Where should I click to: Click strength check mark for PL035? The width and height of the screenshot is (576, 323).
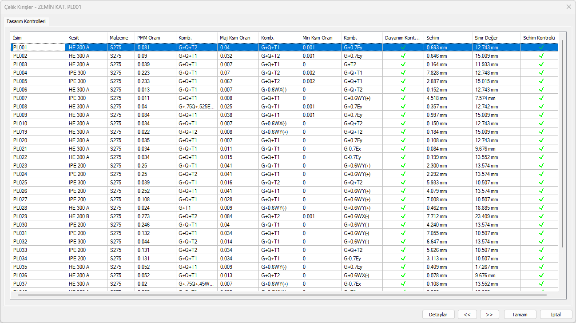pyautogui.click(x=403, y=267)
